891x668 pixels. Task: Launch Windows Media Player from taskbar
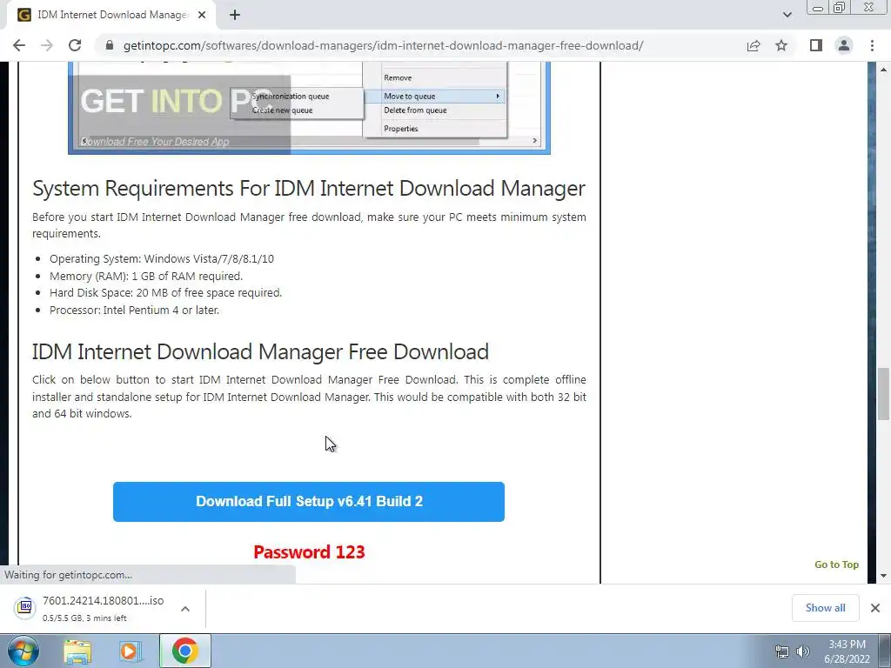(130, 651)
